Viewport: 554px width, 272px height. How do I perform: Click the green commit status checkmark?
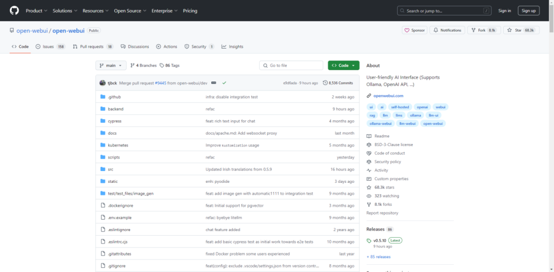point(224,82)
